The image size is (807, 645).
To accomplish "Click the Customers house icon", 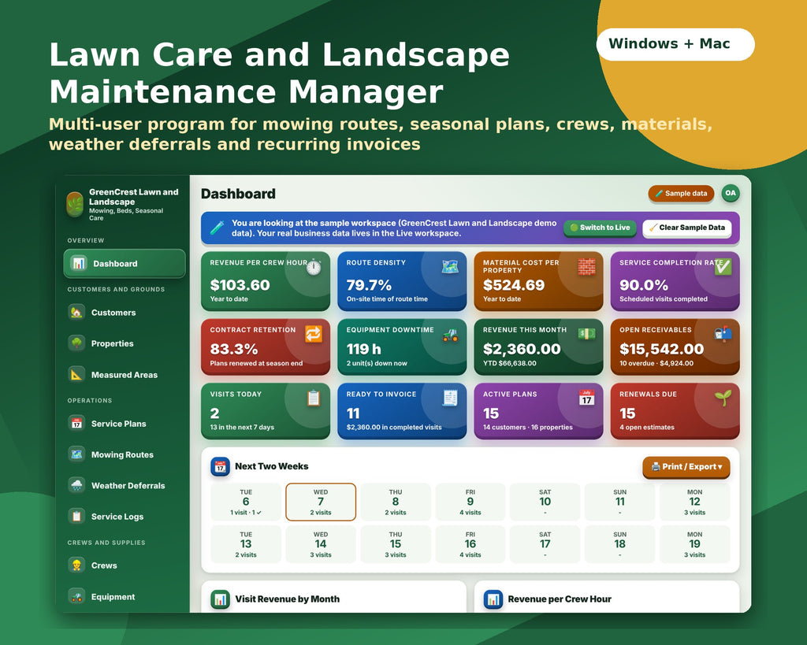I will pos(76,312).
